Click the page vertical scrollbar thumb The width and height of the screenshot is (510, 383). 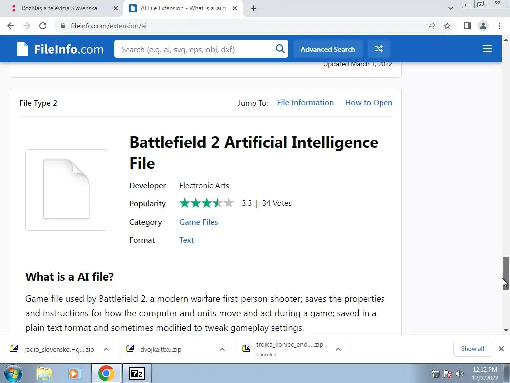(505, 273)
